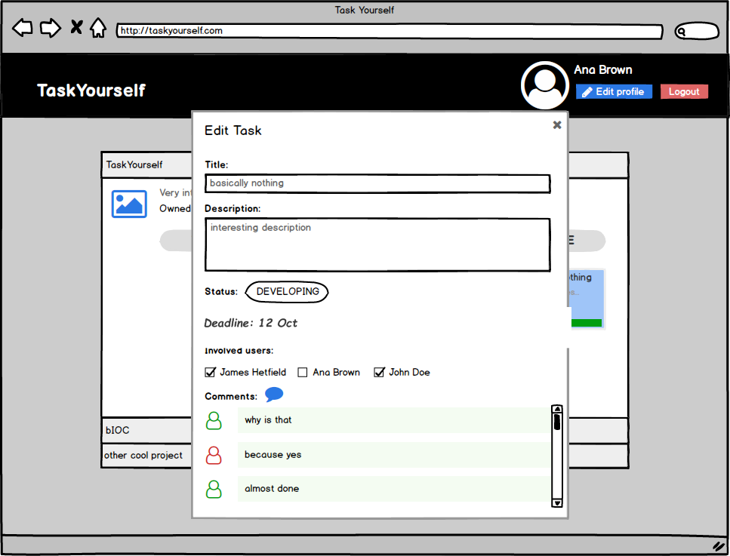Uncheck John Doe involved user
The height and width of the screenshot is (556, 730).
[379, 372]
